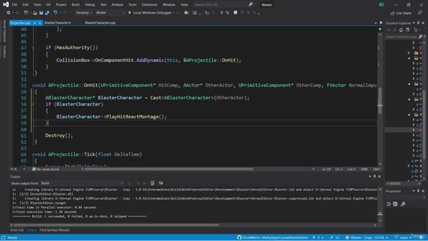Click the Properties categorized icon
428x241 pixels.
click(x=389, y=204)
